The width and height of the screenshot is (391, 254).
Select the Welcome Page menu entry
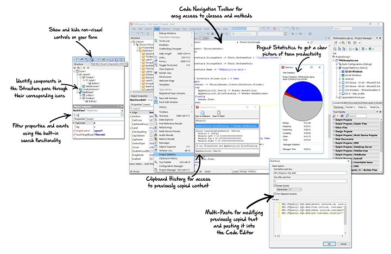(x=174, y=81)
